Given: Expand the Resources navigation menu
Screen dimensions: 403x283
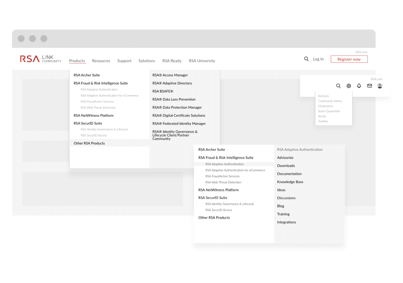Looking at the screenshot, I should (x=101, y=61).
